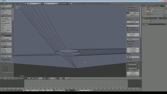Open the Scene properties tab icon

point(150,18)
